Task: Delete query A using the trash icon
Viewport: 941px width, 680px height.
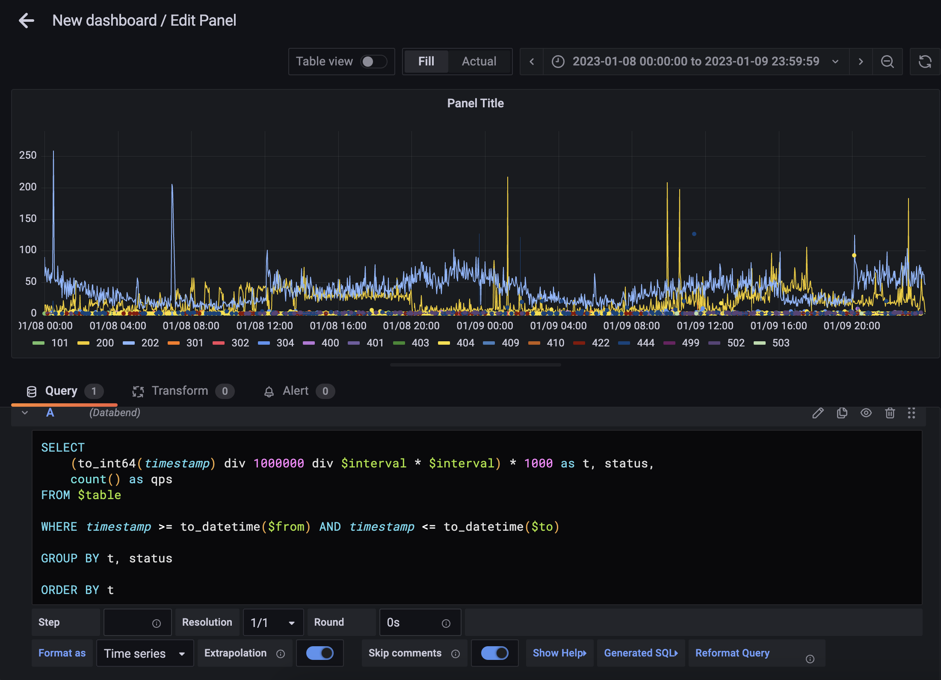Action: [x=890, y=413]
